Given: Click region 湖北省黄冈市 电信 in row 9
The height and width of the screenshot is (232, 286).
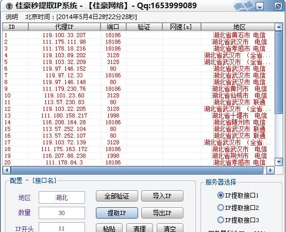Looking at the screenshot, I should click(239, 89).
